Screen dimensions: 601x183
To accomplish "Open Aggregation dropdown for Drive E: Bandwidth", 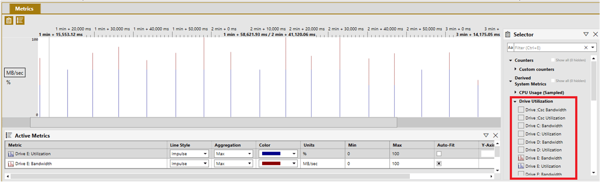I will [234, 164].
